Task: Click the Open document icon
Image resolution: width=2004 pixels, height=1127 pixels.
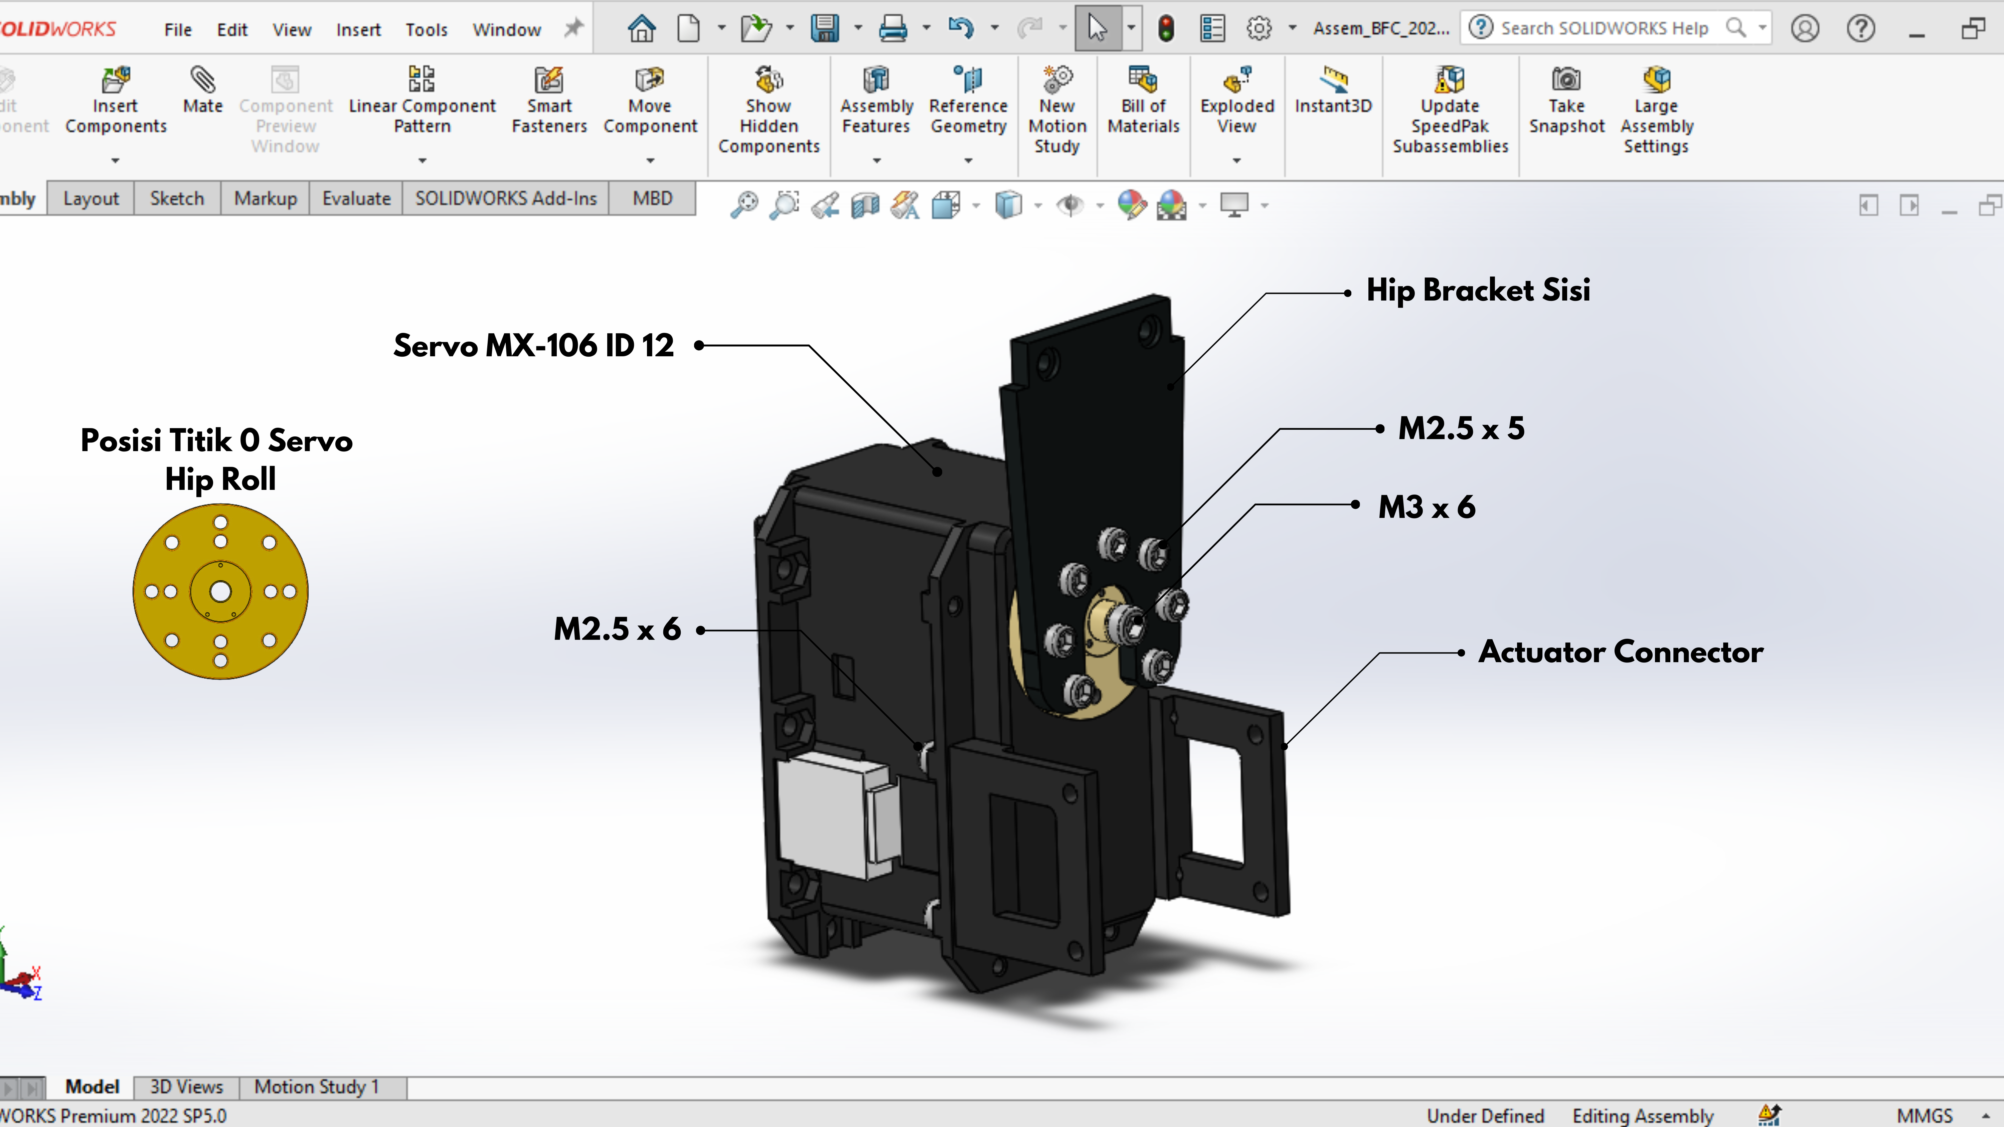Action: [756, 29]
